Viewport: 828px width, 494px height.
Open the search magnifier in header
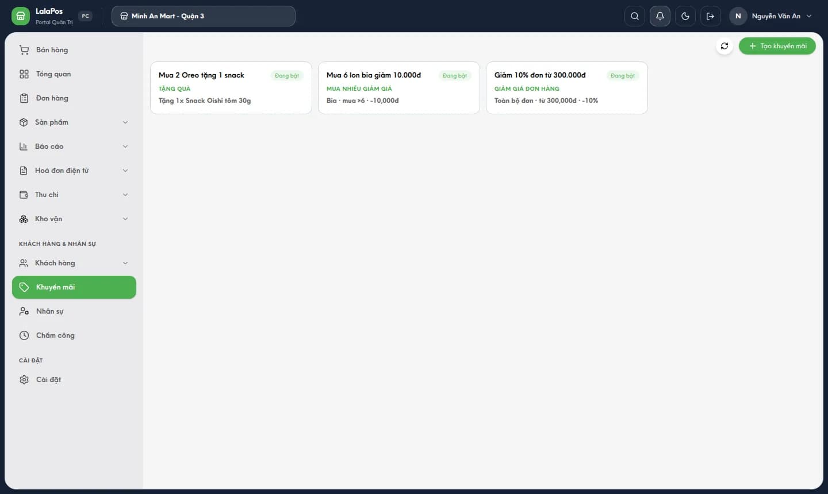[x=635, y=16]
